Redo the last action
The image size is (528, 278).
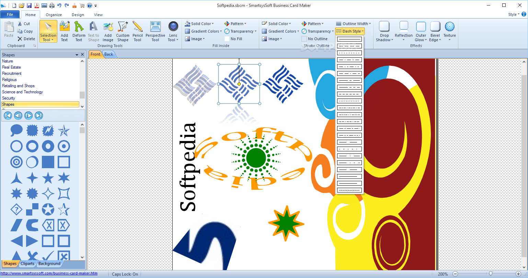(67, 5)
